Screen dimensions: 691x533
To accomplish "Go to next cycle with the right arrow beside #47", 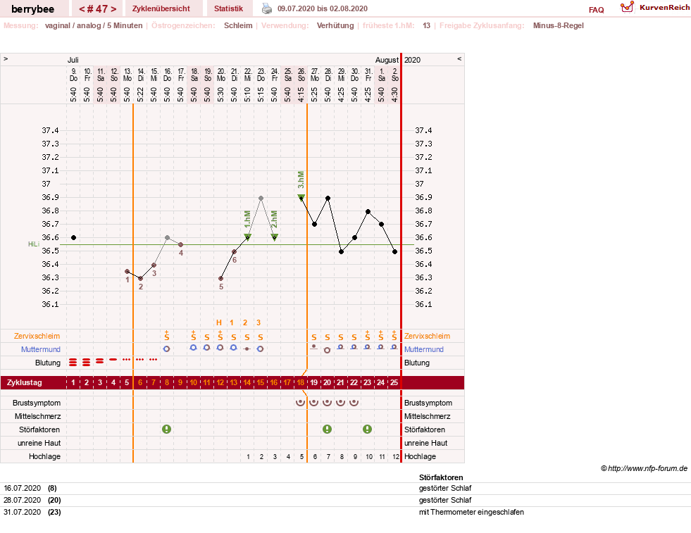I will pyautogui.click(x=113, y=9).
